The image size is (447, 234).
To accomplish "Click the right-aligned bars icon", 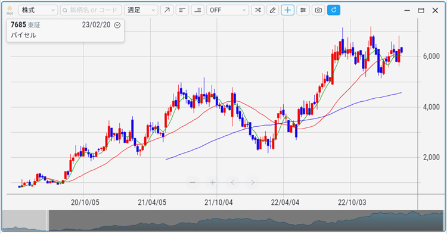I will coord(198,10).
